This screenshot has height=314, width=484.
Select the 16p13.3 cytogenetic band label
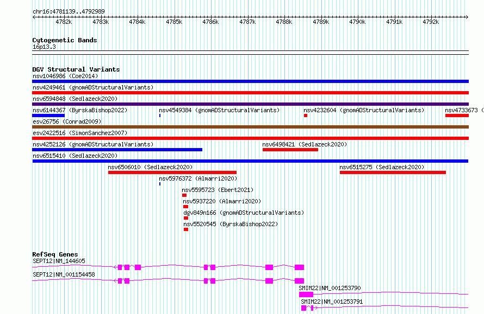[x=44, y=47]
